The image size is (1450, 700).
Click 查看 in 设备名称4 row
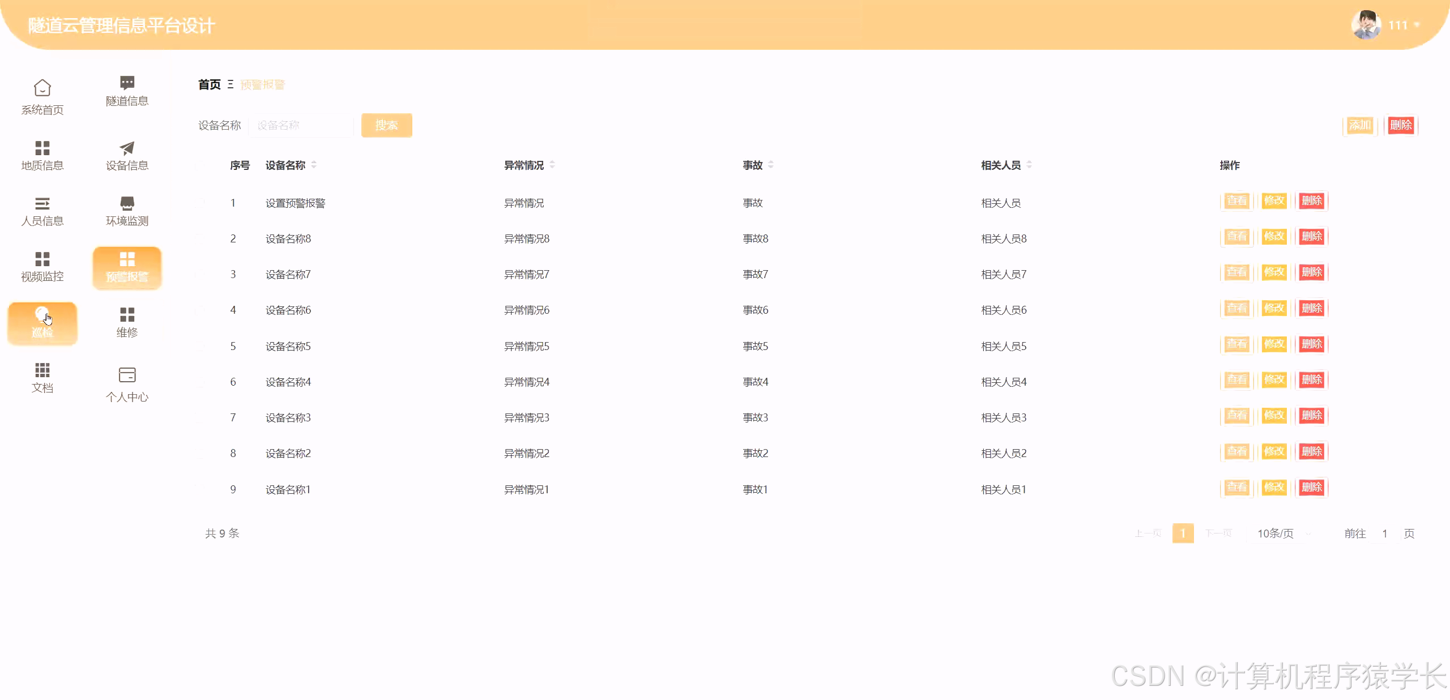coord(1236,380)
